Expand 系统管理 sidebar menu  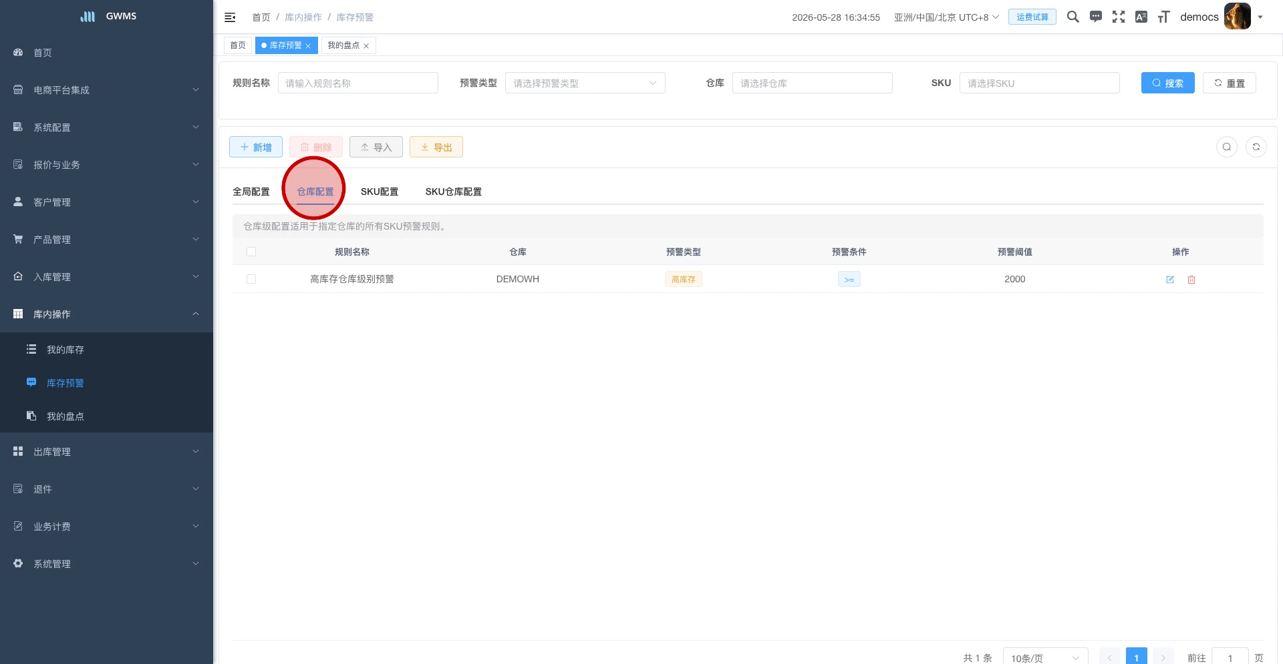coord(106,564)
